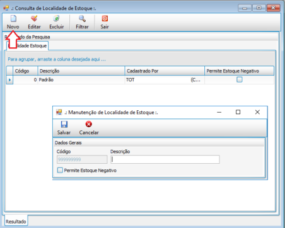Minimize the Consulta de Localidade window
The image size is (285, 228).
tap(245, 8)
